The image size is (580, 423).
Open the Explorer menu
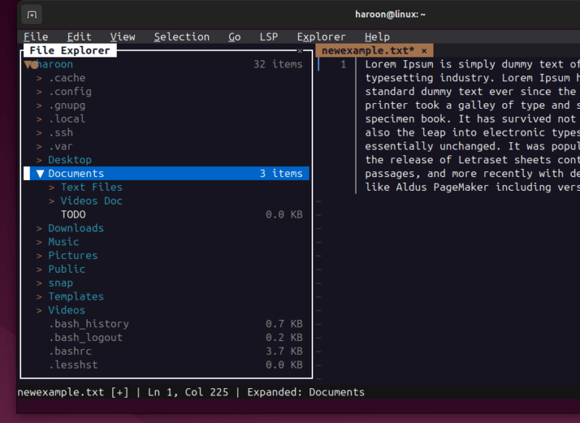320,36
